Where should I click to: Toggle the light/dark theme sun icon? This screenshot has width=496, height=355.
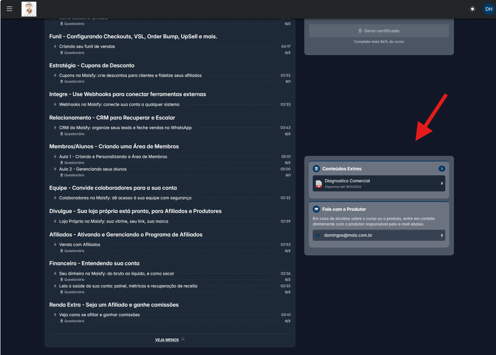472,9
